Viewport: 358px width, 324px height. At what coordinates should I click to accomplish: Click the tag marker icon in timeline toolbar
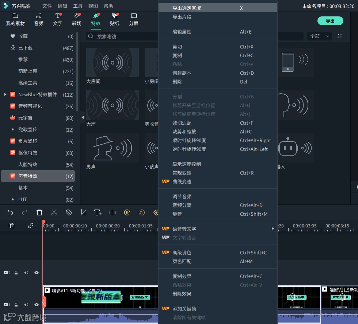(69, 212)
